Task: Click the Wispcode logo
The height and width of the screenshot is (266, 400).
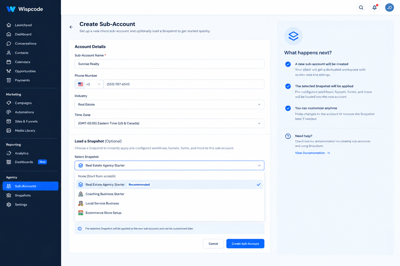Action: click(24, 9)
